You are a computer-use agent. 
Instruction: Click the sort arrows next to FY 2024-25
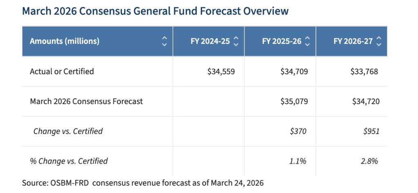(x=236, y=41)
